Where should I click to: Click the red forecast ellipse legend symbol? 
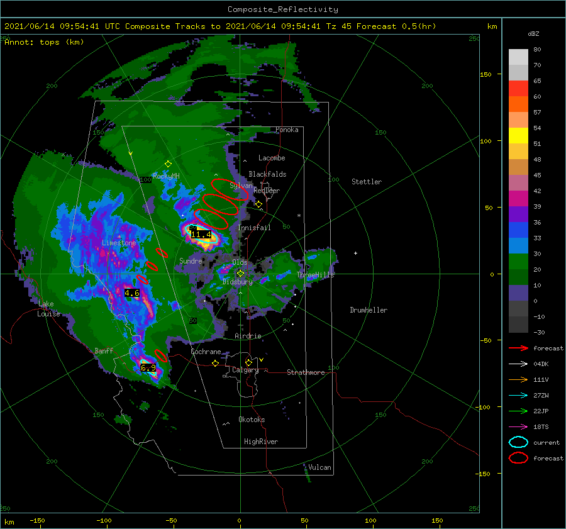click(518, 458)
